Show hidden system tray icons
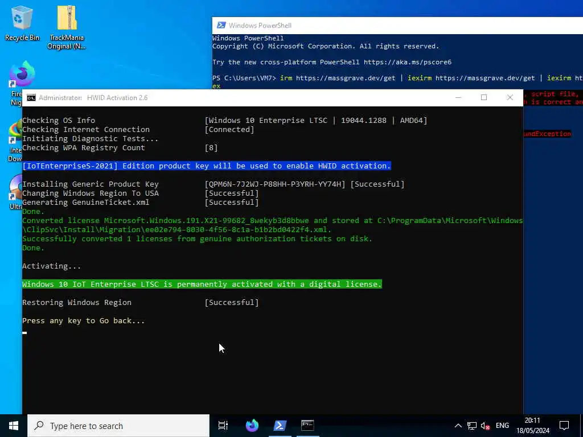Viewport: 583px width, 437px height. [x=458, y=426]
